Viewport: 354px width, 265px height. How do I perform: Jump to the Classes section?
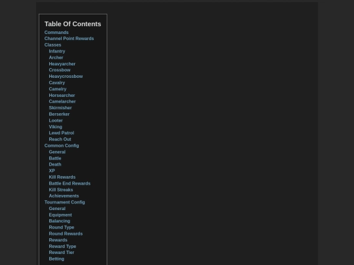coord(53,45)
